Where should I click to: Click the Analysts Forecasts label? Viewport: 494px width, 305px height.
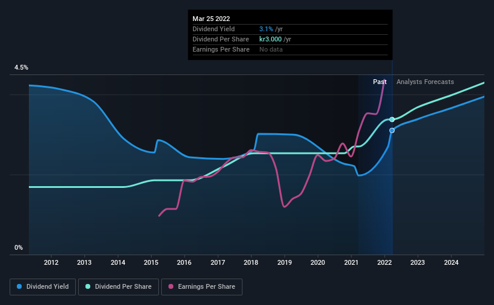425,82
